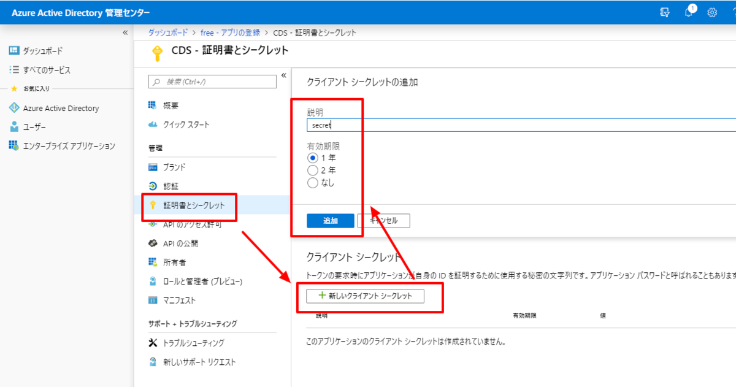Go to free - アプリの登録 breadcrumb link

pyautogui.click(x=230, y=32)
